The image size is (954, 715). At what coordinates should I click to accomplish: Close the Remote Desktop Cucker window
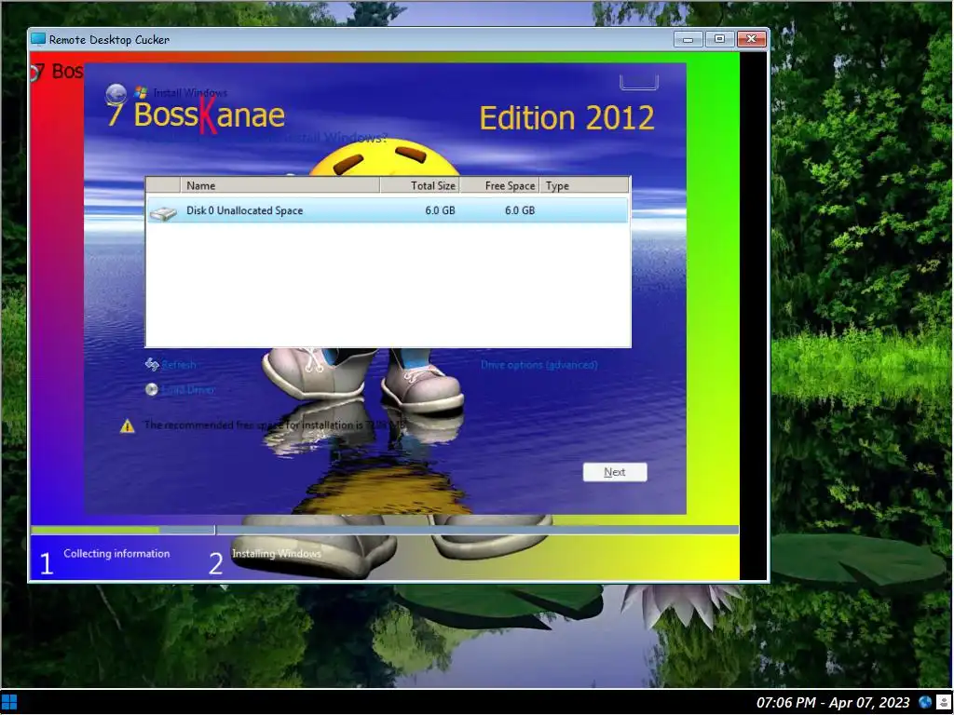pyautogui.click(x=752, y=39)
